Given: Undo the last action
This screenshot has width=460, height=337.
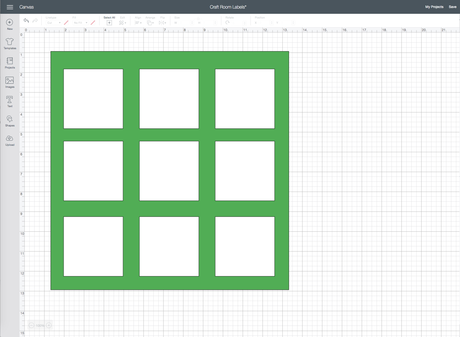Looking at the screenshot, I should click(x=26, y=20).
